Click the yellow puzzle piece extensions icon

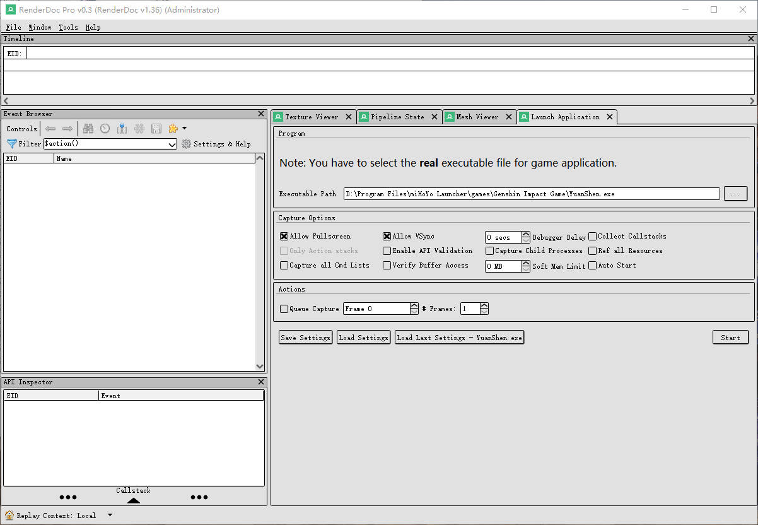click(173, 129)
